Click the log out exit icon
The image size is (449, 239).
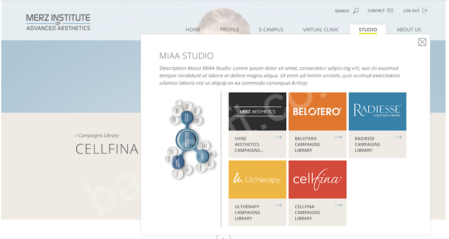click(x=425, y=11)
